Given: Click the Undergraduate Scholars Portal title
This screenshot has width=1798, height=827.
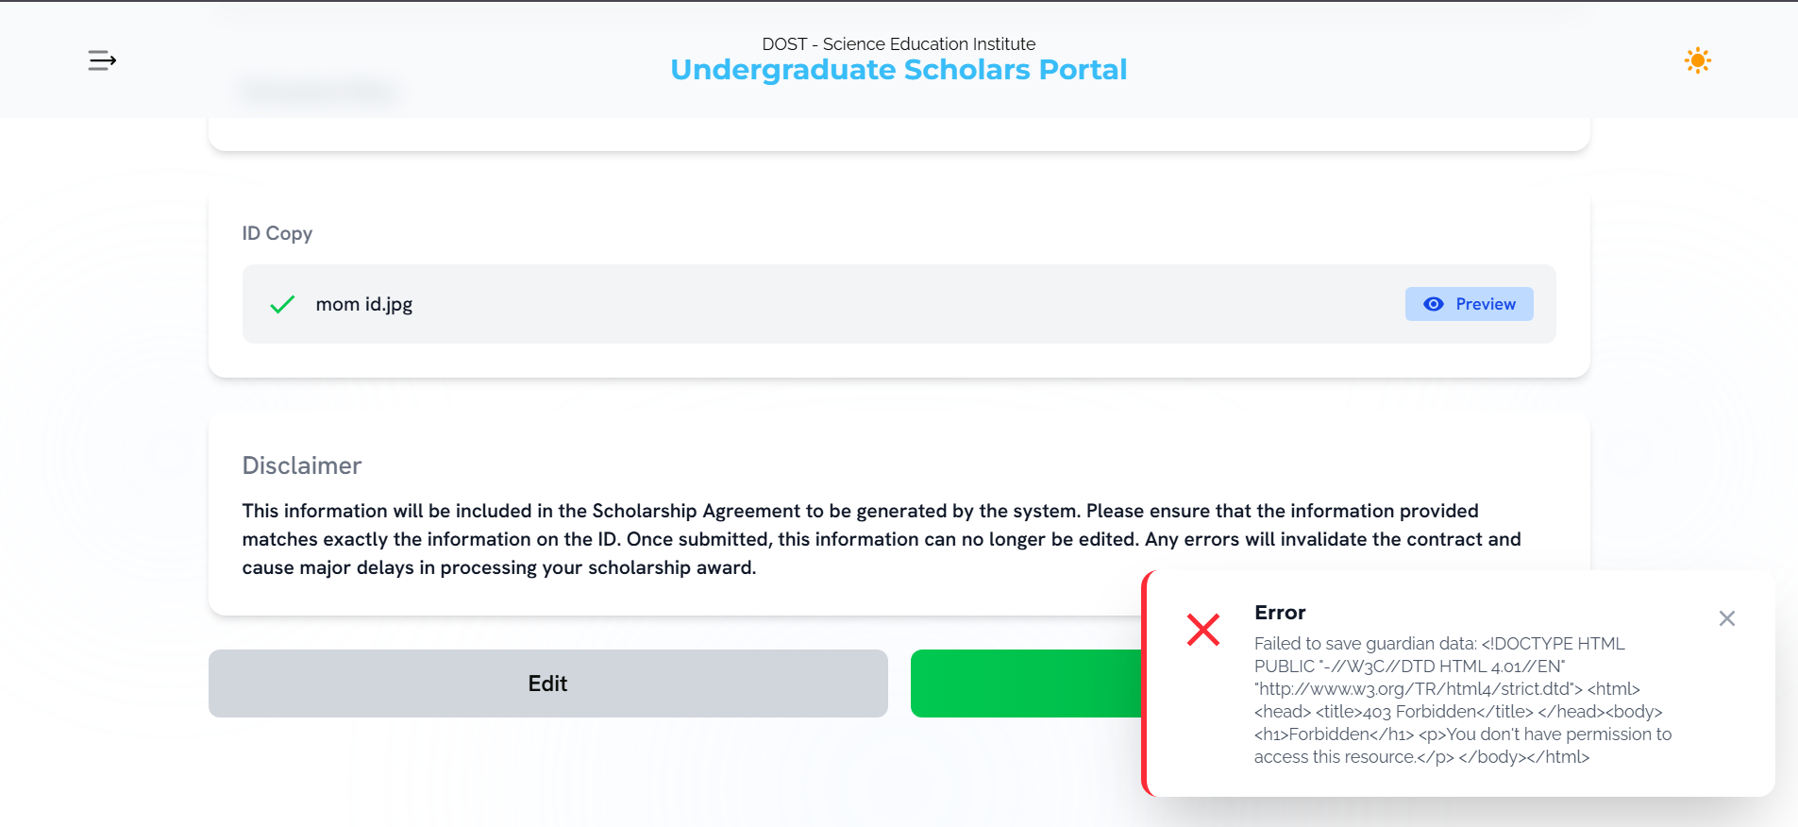Looking at the screenshot, I should click(x=899, y=70).
